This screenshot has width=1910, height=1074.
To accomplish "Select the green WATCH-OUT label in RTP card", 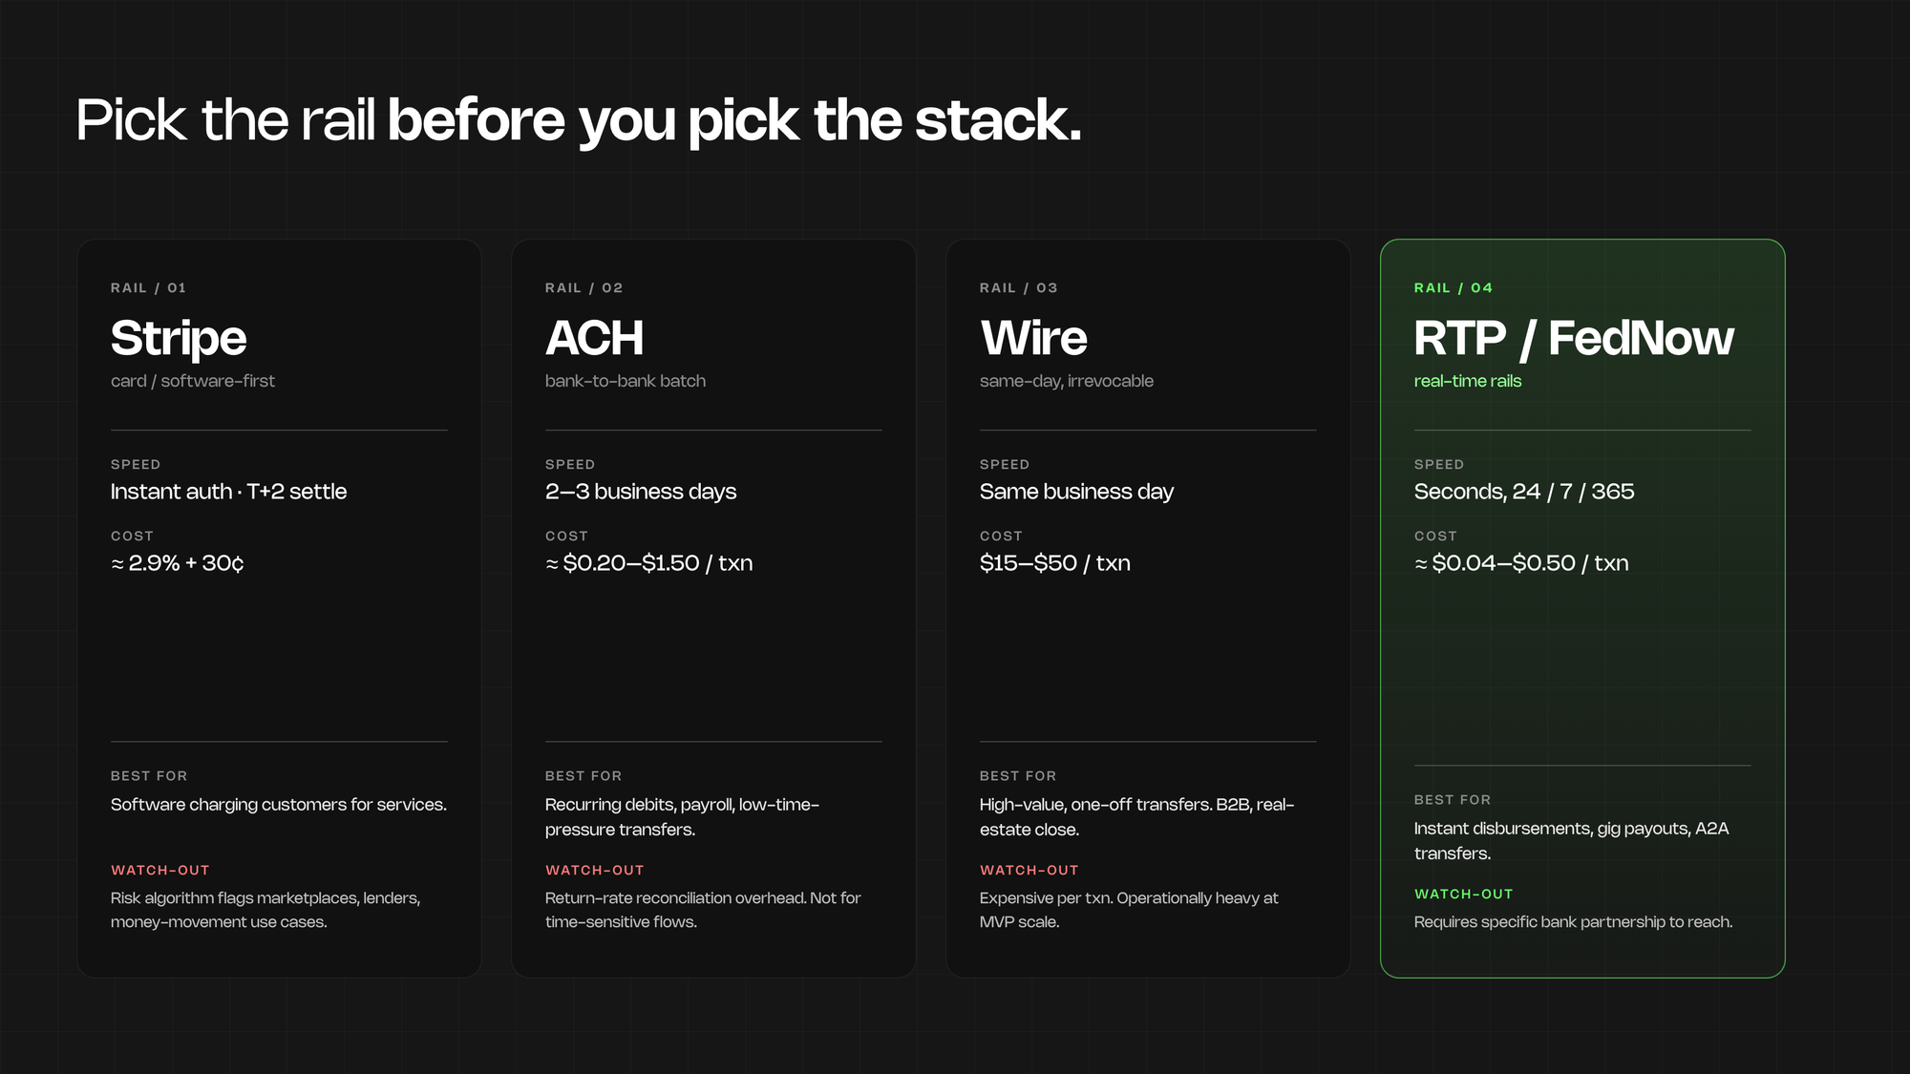I will [1463, 895].
